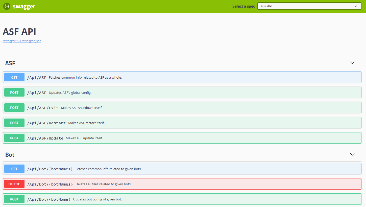Click 'Makes ASF restart itself.' description
This screenshot has height=207, width=366.
point(86,123)
